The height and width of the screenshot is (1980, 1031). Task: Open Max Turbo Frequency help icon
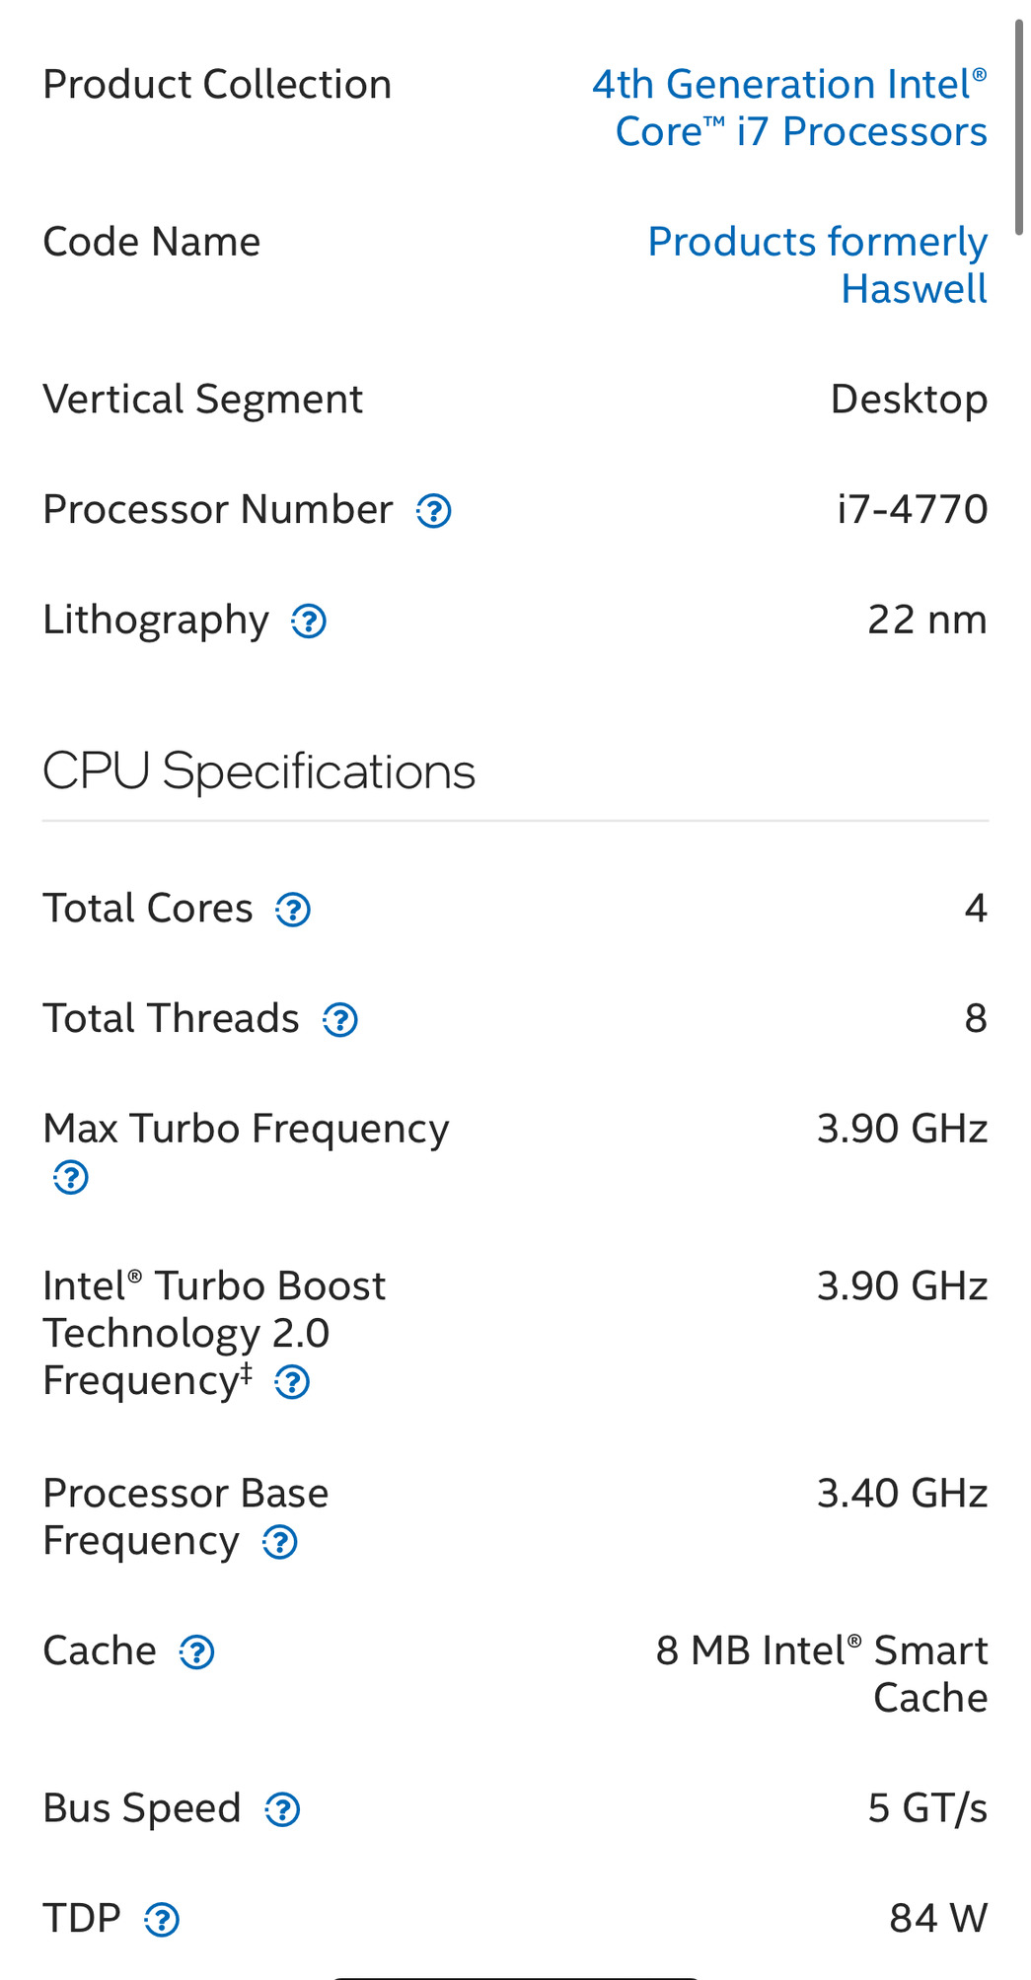coord(71,1177)
